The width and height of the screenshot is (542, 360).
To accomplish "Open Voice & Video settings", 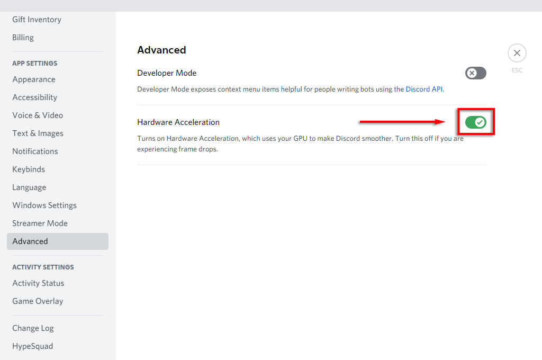I will pyautogui.click(x=38, y=115).
